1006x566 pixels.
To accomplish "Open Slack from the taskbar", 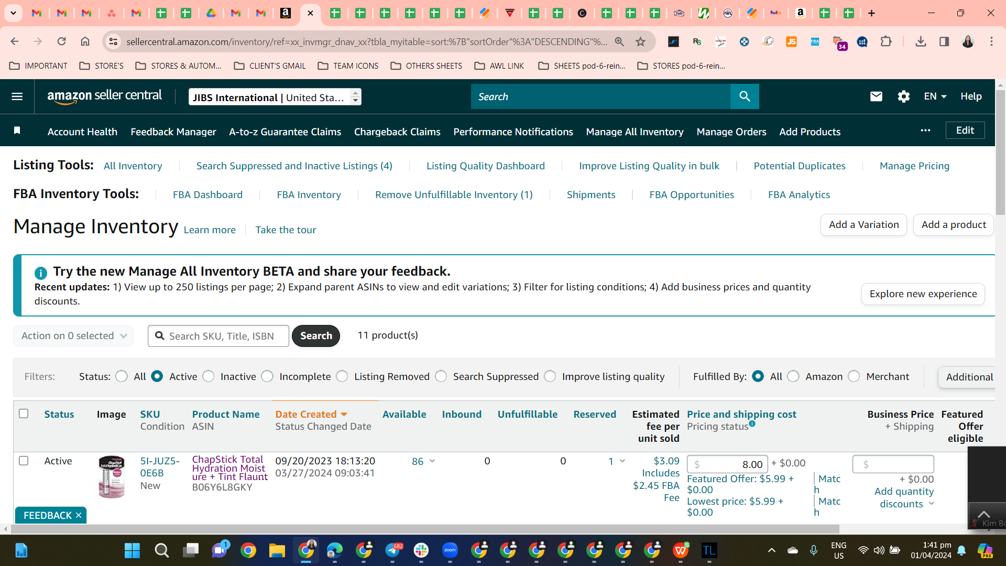I will click(x=421, y=550).
